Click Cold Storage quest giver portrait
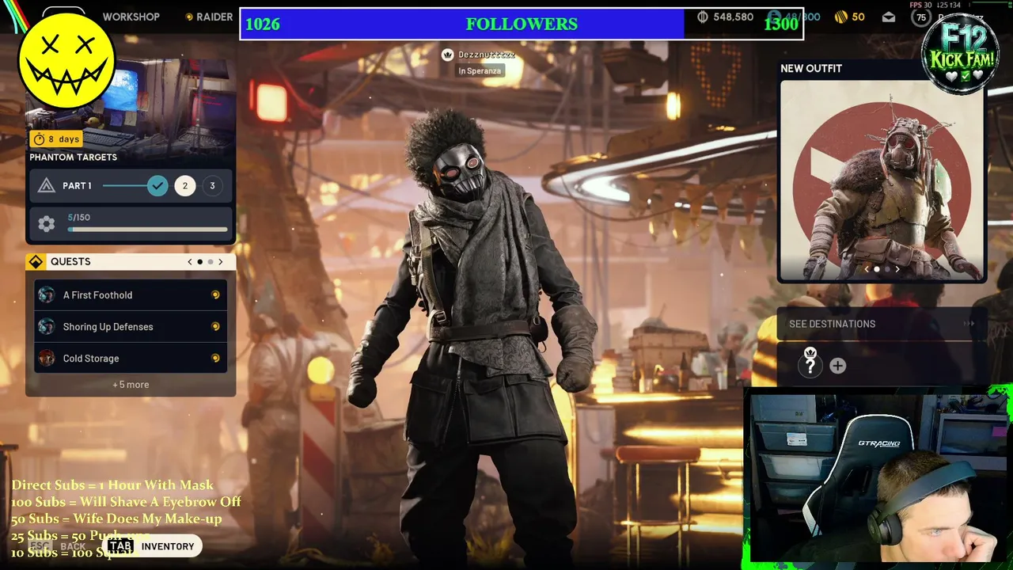 [47, 358]
